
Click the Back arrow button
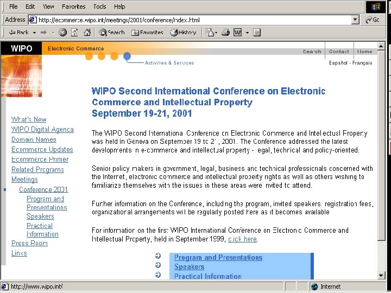(x=18, y=33)
